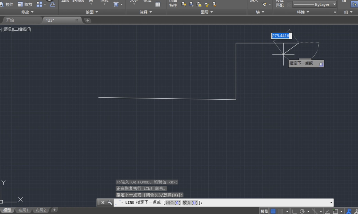The image size is (358, 214).
Task: Switch to the 布局1 layout tab
Action: (23, 210)
